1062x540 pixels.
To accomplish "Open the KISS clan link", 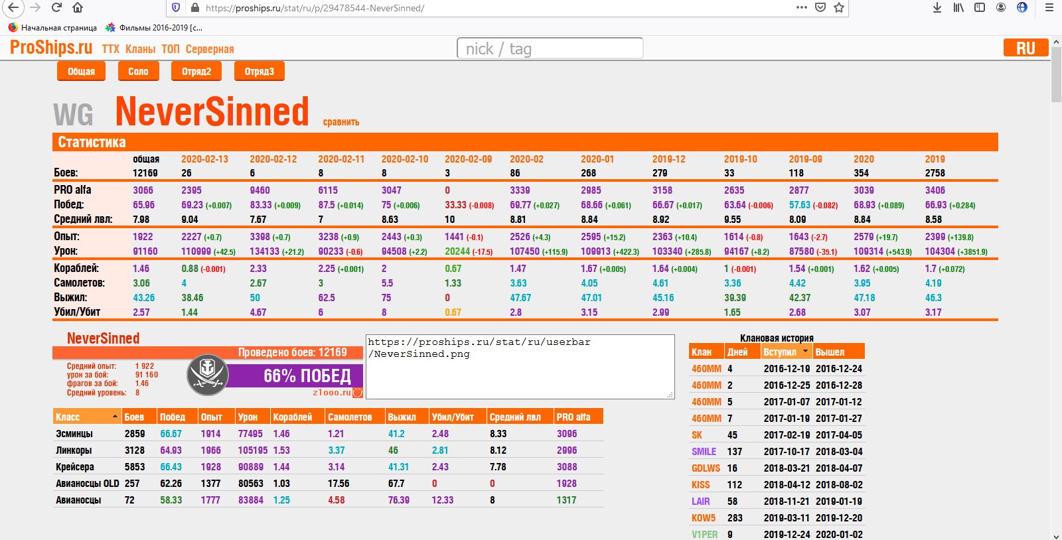I will point(700,485).
